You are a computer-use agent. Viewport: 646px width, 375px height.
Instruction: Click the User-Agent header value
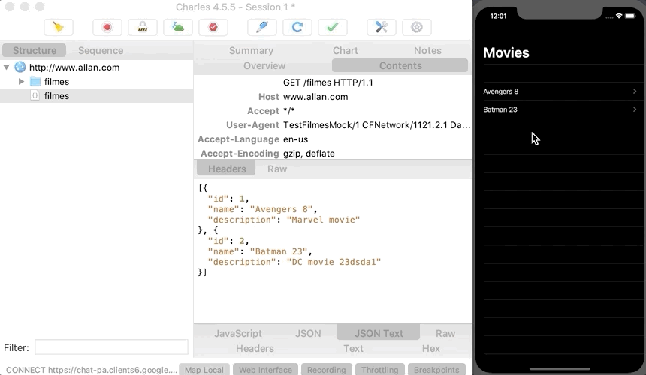coord(376,125)
